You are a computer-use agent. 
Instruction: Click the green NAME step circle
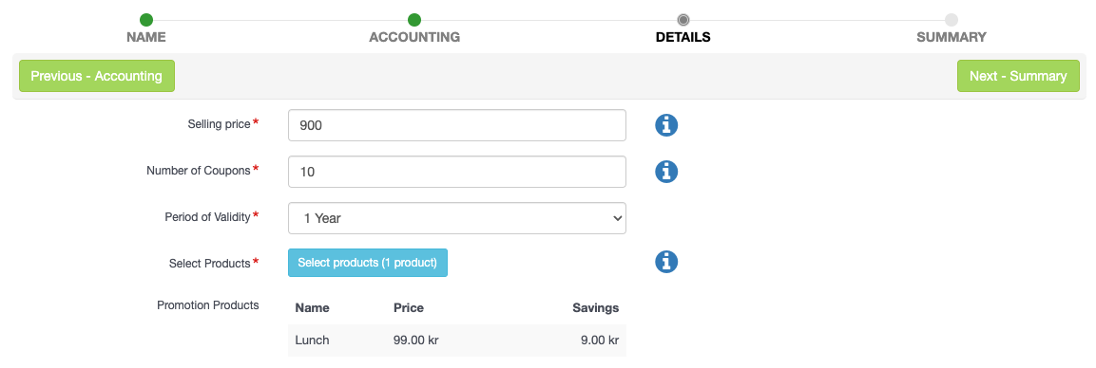[146, 20]
